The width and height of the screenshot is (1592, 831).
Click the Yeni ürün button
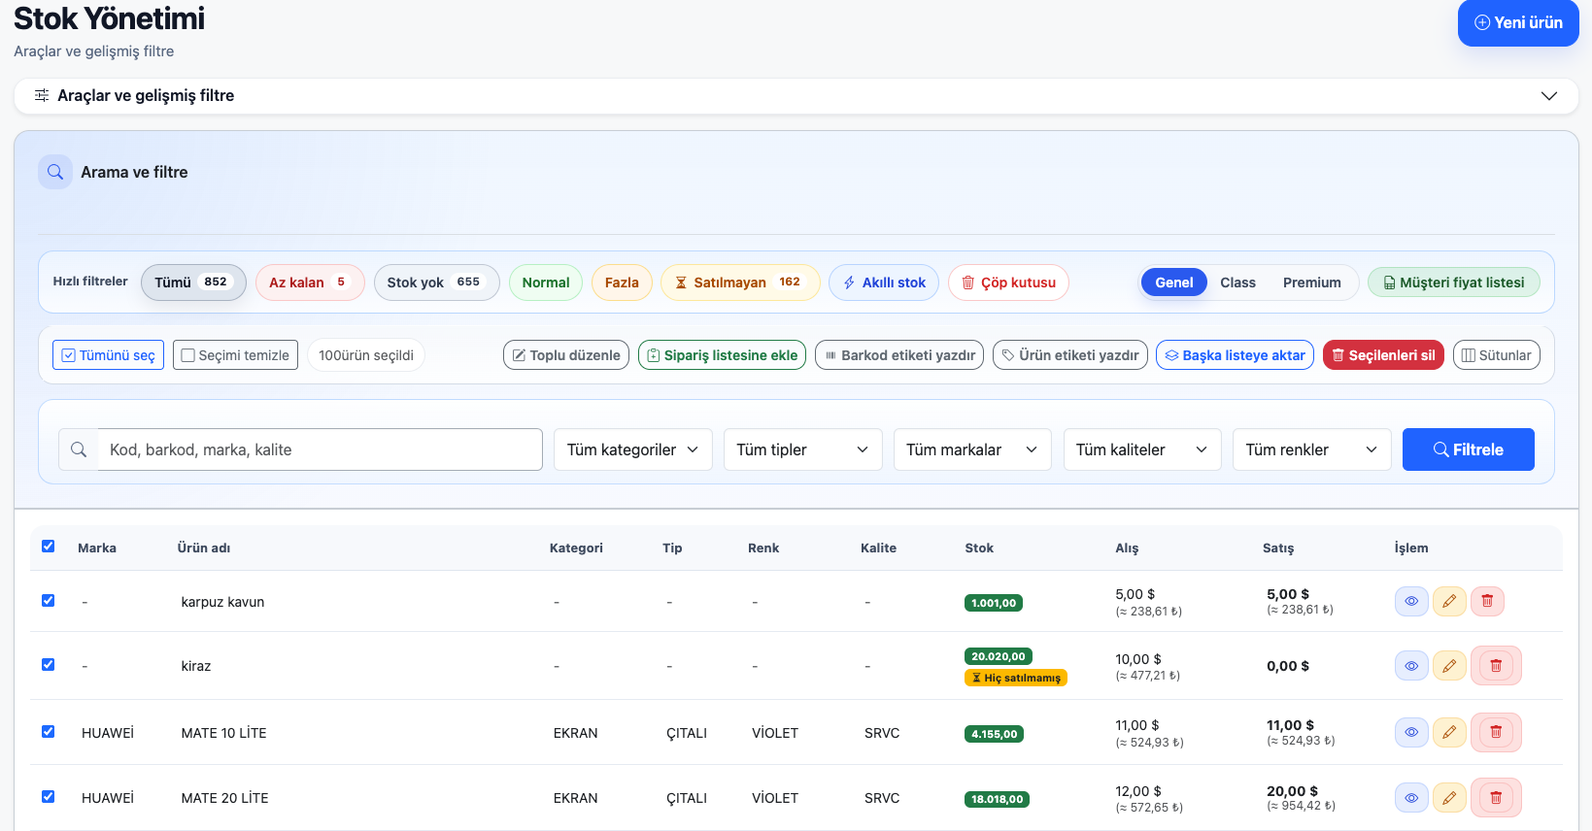tap(1518, 22)
